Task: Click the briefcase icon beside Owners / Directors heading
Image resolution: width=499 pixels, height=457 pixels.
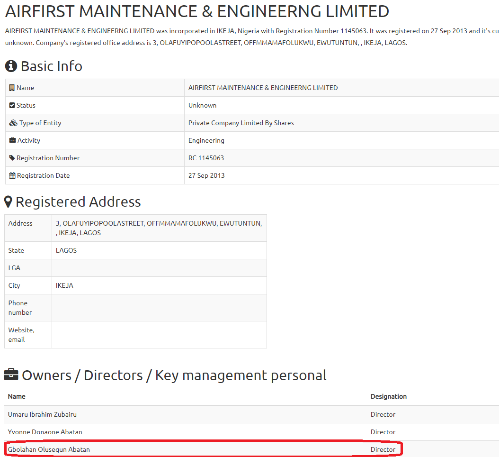Action: coord(11,375)
